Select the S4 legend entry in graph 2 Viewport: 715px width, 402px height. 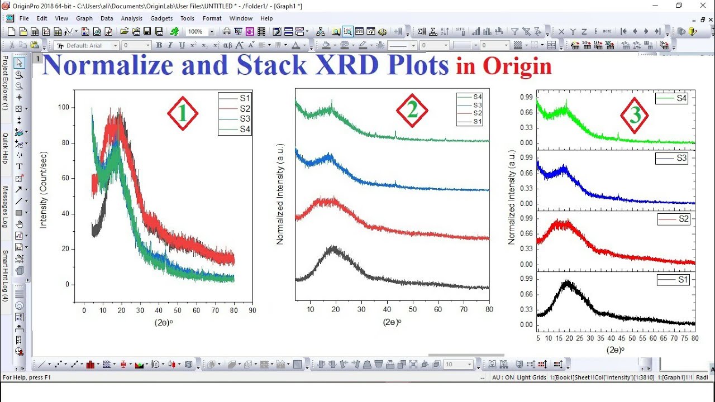tap(469, 97)
